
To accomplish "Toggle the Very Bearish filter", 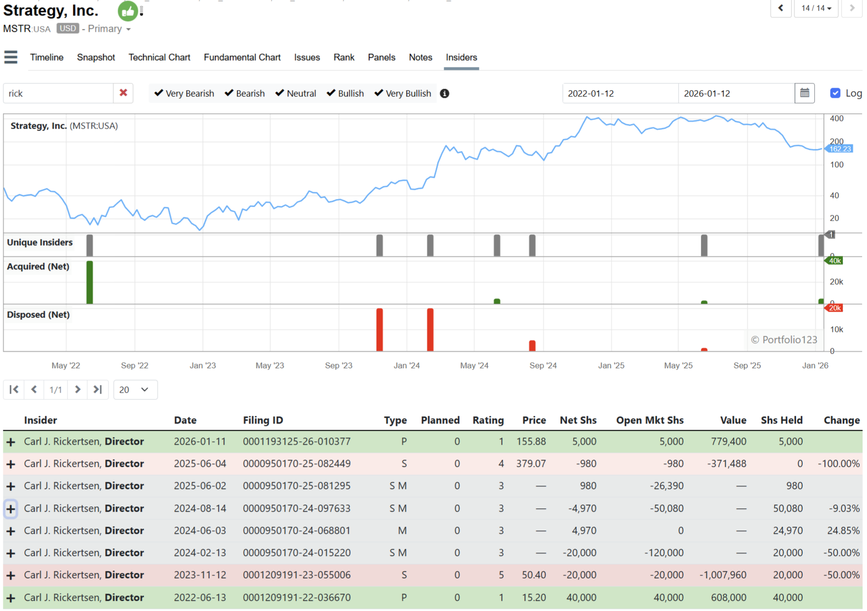I will coord(184,93).
